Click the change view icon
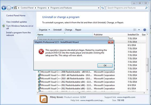Viewport: 151px width, 105px height. coord(135,30)
